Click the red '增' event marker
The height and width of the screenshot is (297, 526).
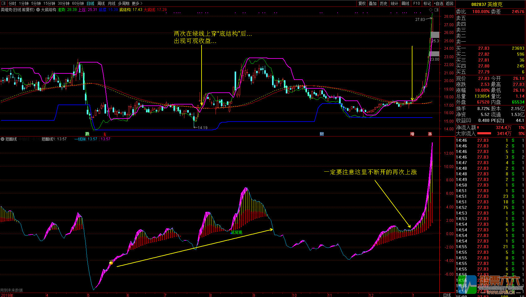point(412,134)
